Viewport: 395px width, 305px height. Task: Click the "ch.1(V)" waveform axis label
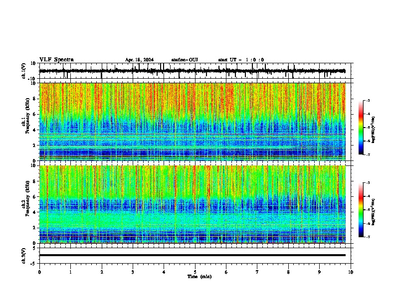tap(24, 71)
